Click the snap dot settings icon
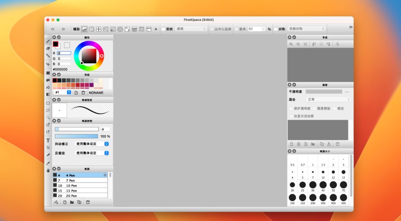Viewport: 401px width, 221px height. [x=156, y=29]
